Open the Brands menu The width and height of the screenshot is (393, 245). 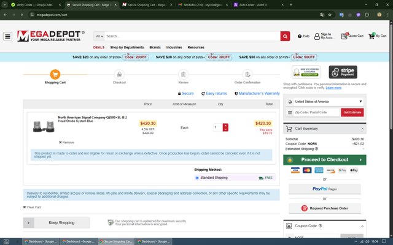155,47
